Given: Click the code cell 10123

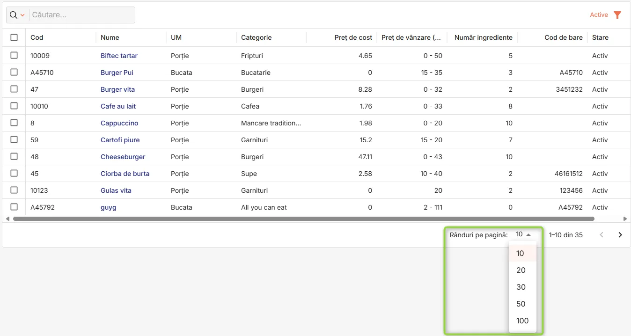Looking at the screenshot, I should [x=39, y=190].
